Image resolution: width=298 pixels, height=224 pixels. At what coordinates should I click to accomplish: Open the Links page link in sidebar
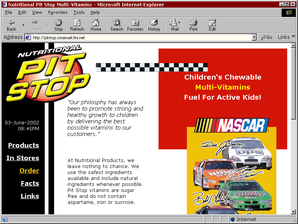click(x=30, y=196)
